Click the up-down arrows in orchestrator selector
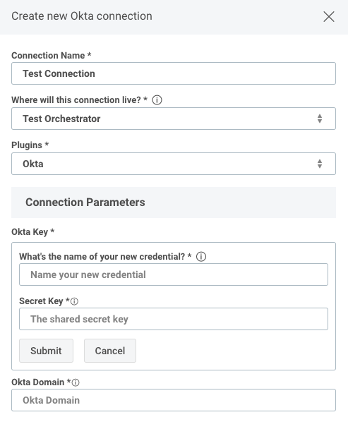Viewport: 348px width, 429px height. (320, 119)
